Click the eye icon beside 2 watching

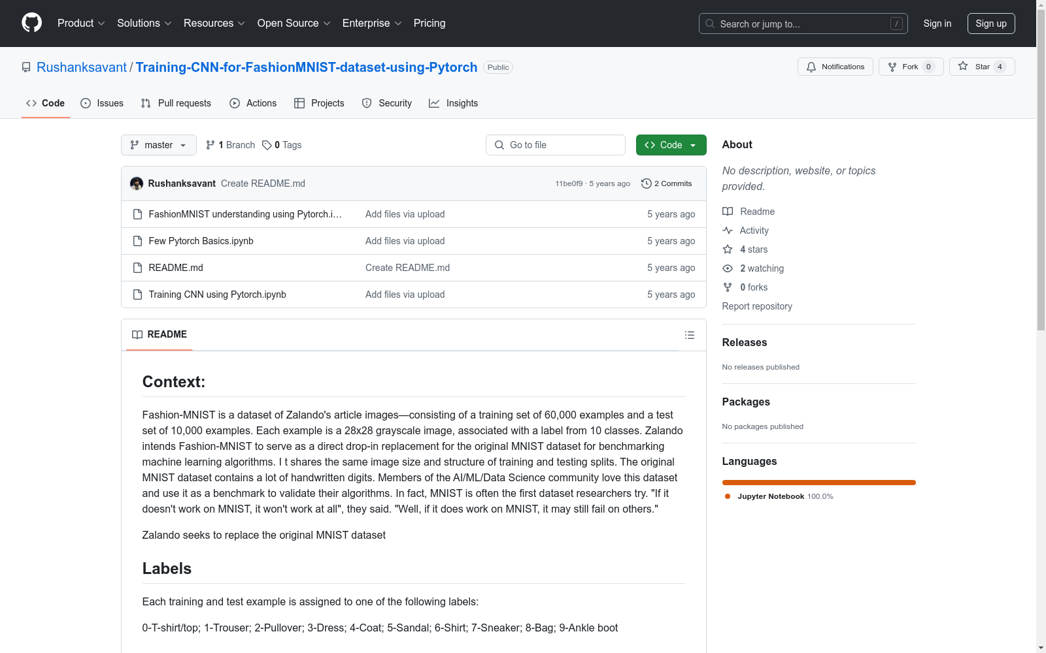(x=728, y=268)
